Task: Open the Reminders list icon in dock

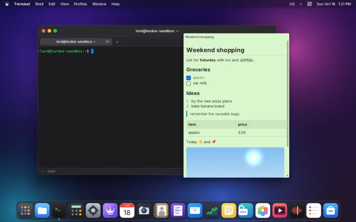Action: click(x=313, y=211)
